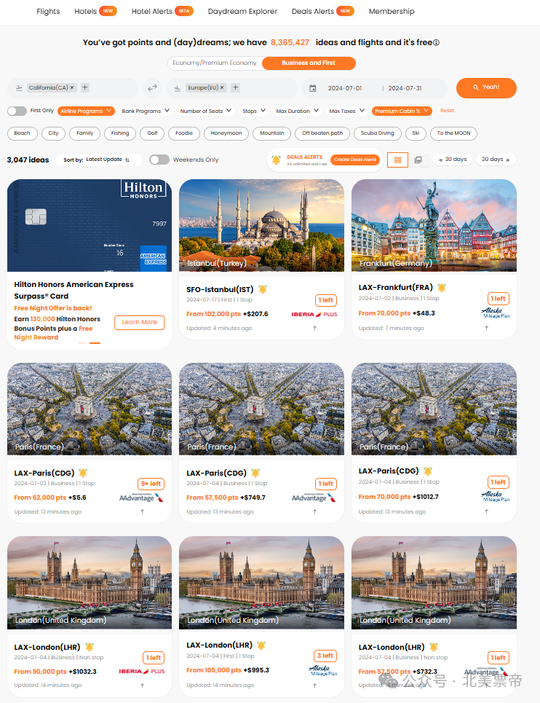
Task: Go to the Membership menu item
Action: 392,11
